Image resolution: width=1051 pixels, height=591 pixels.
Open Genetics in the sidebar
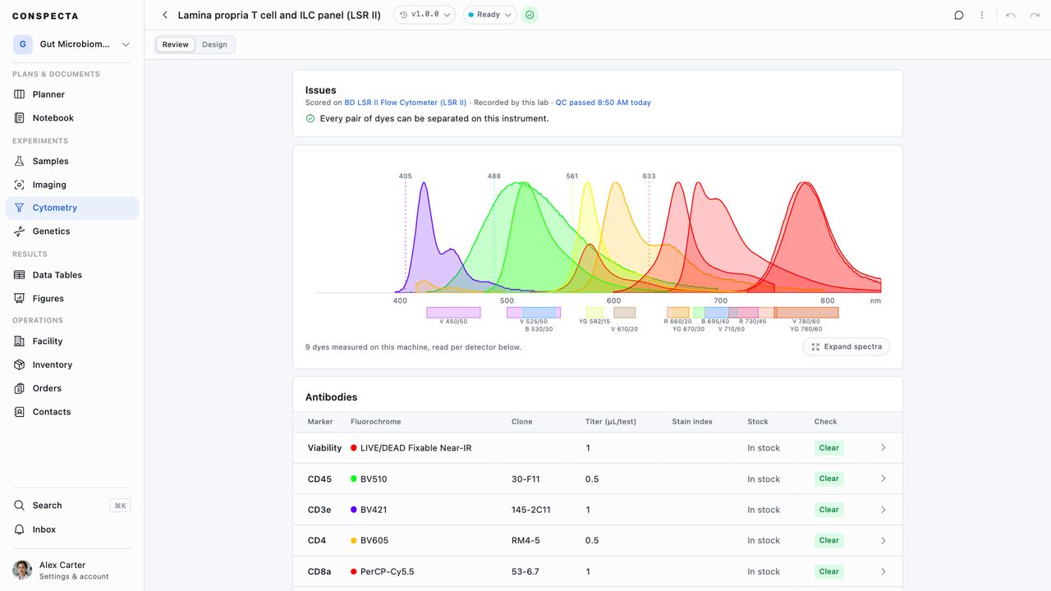click(72, 231)
